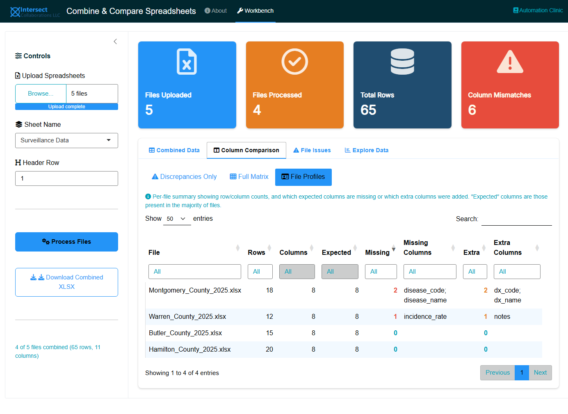Open the Explore Data tab

[x=366, y=150]
